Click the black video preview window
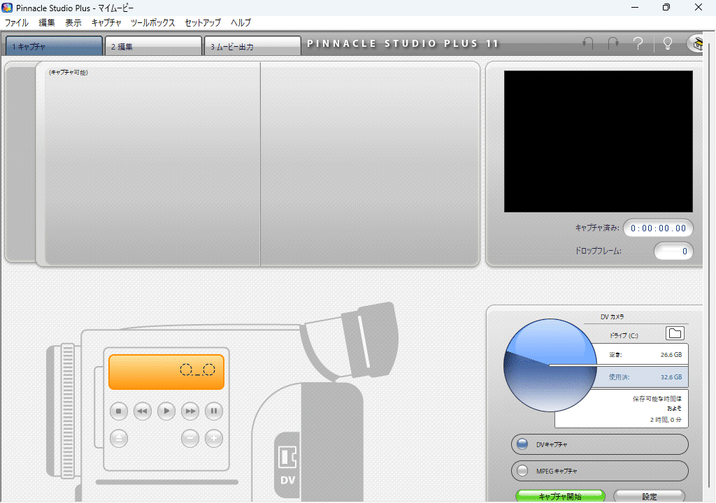716x503 pixels. point(599,142)
